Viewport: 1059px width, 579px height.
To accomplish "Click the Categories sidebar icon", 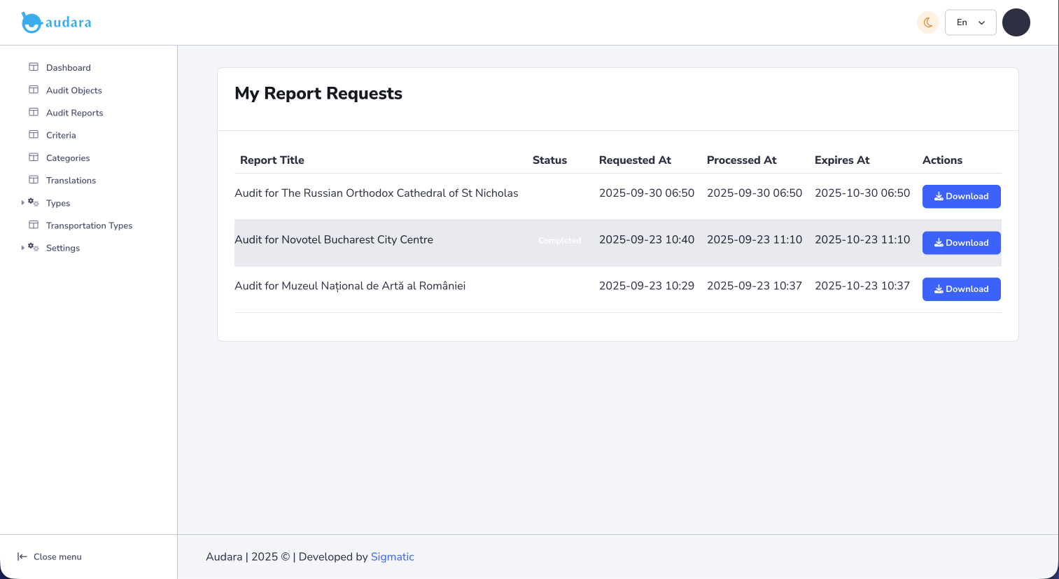I will (34, 158).
